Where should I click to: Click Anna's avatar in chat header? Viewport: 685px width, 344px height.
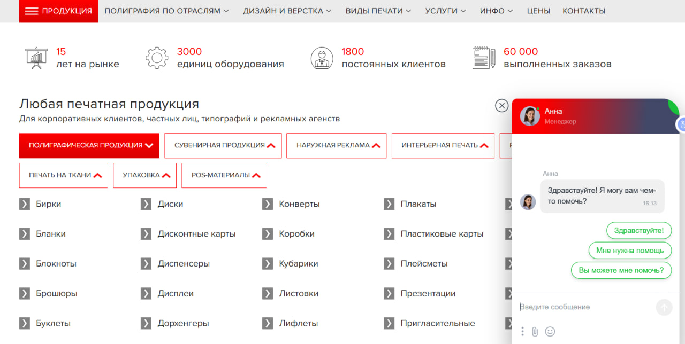[530, 116]
